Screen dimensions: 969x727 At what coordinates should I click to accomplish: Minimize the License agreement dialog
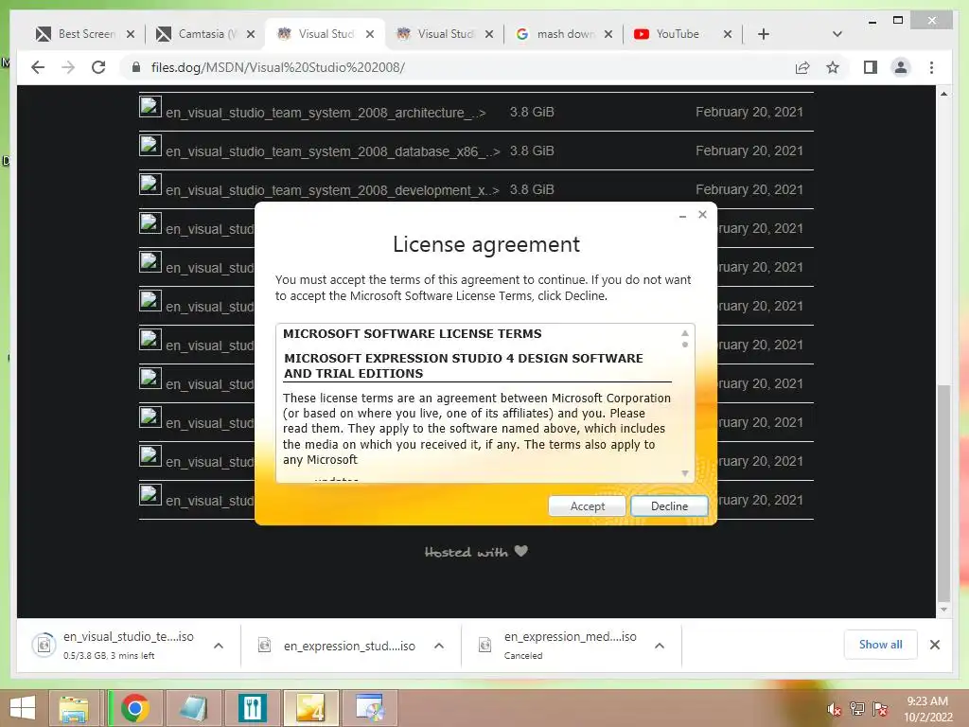click(683, 216)
